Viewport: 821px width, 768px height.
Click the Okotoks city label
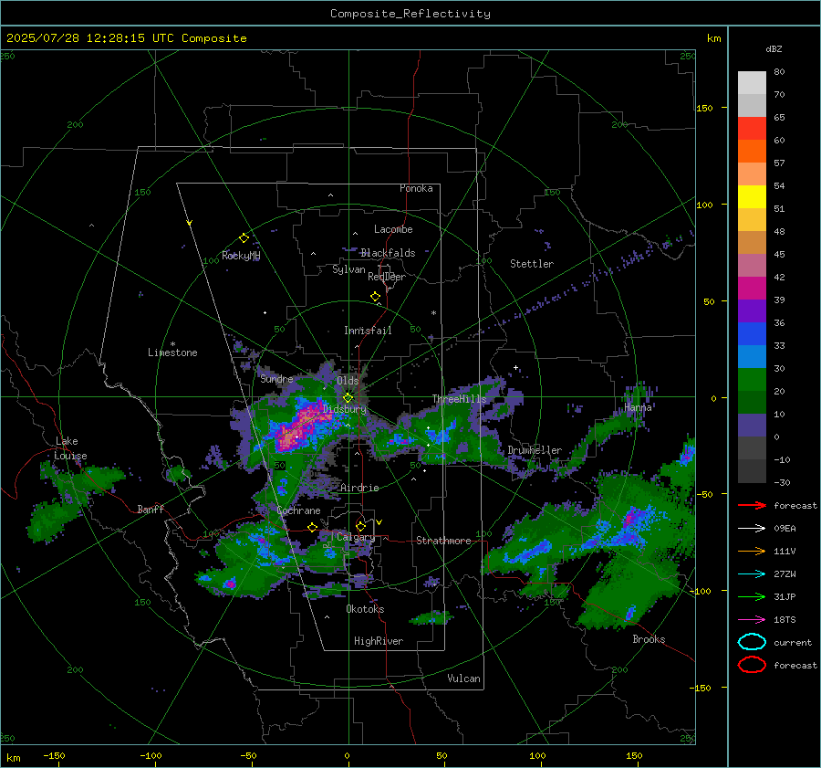[x=365, y=609]
